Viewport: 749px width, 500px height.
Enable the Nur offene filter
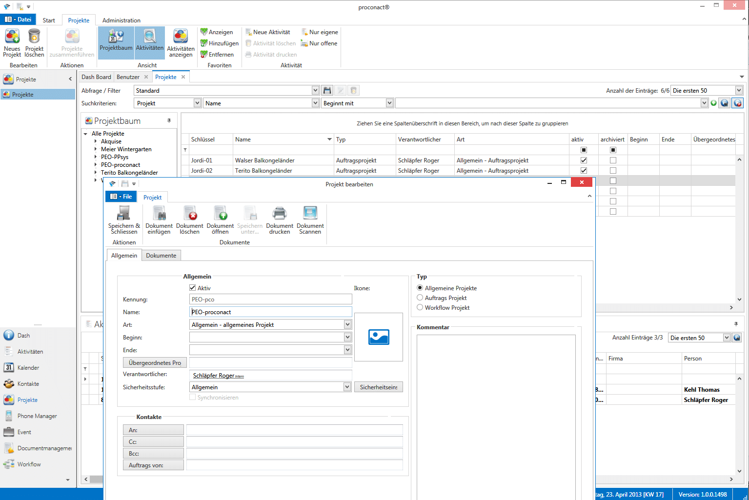pos(319,43)
